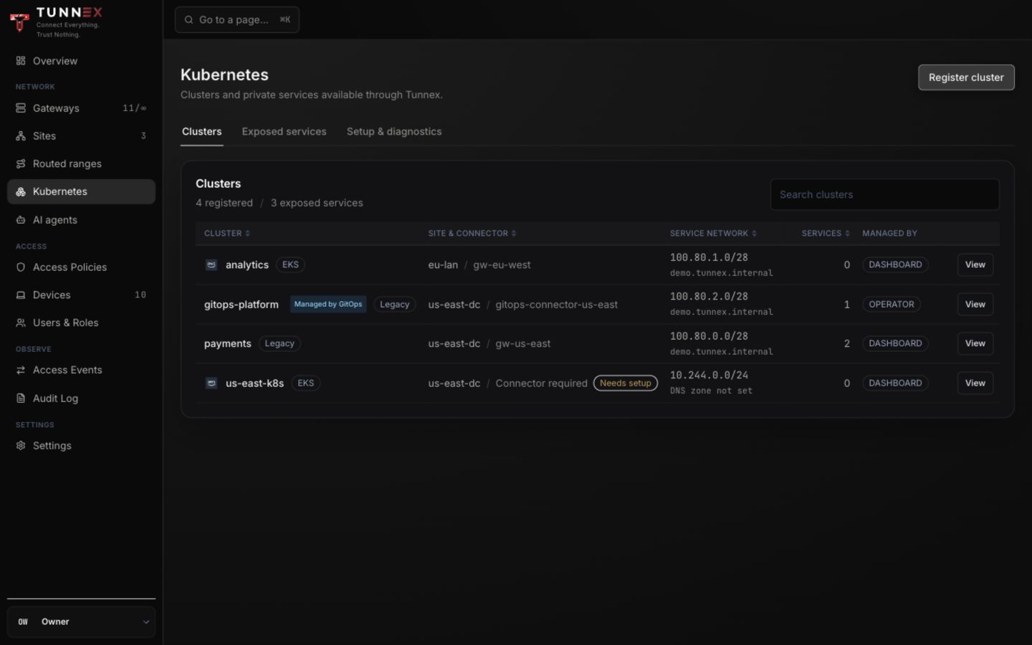
Task: Click the Settings gear icon
Action: 21,446
